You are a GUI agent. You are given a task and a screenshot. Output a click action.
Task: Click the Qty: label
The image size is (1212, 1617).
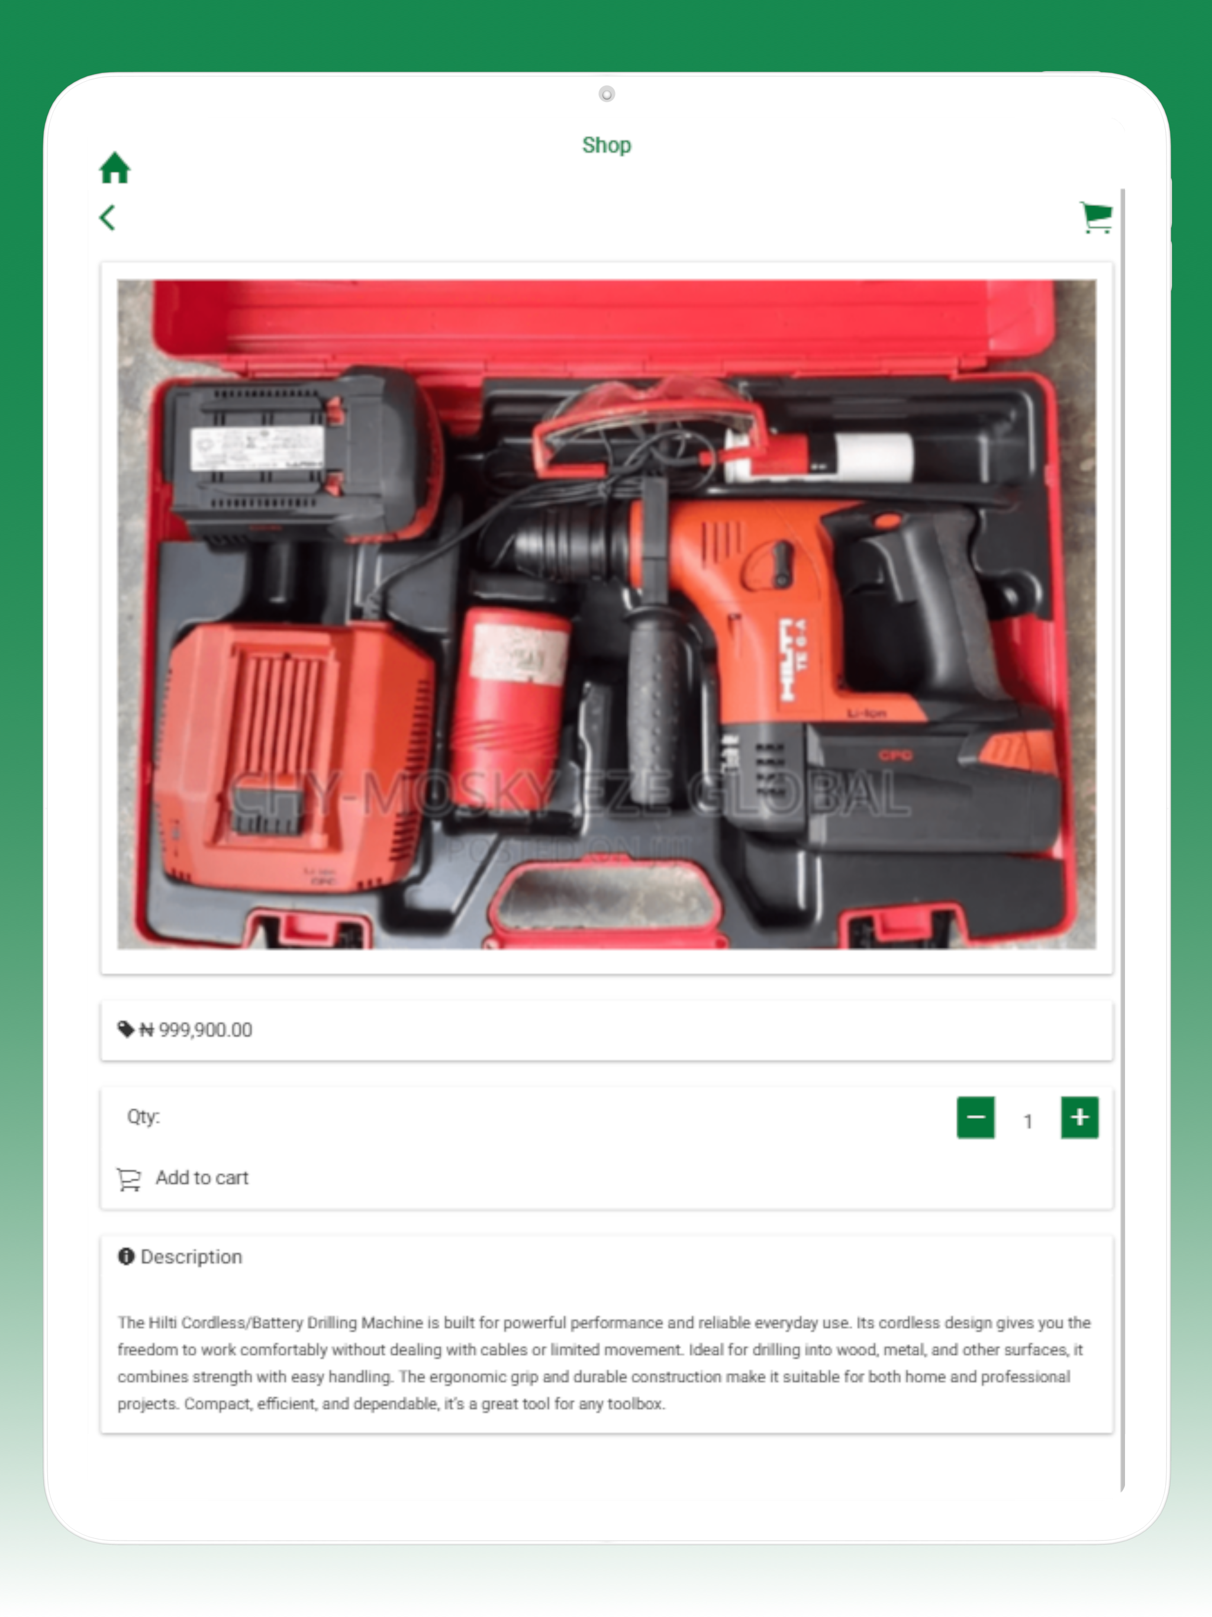click(x=143, y=1117)
